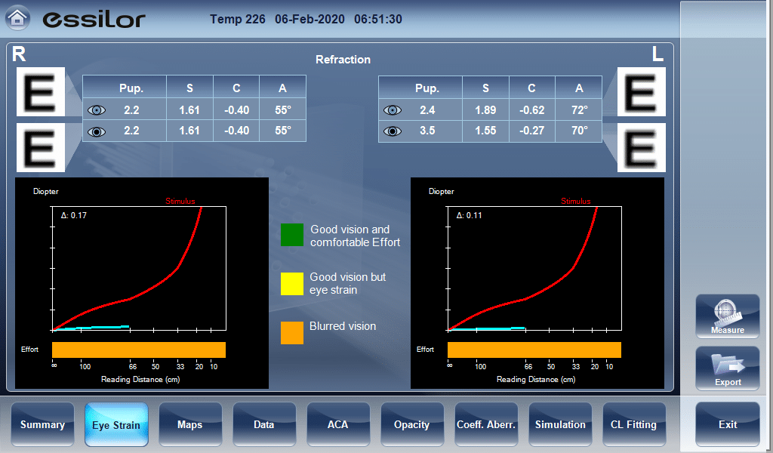773x453 pixels.
Task: Click right eye bottom-row eye icon
Action: [97, 131]
